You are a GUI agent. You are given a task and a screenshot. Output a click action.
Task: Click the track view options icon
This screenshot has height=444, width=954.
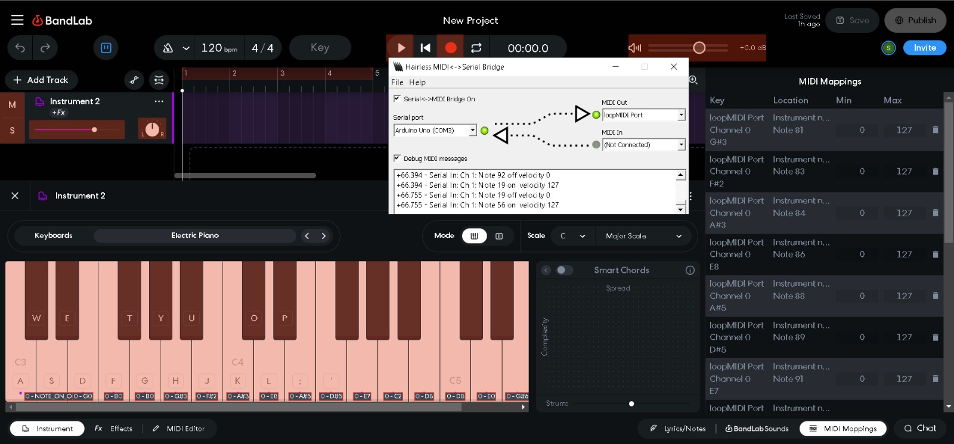(159, 80)
